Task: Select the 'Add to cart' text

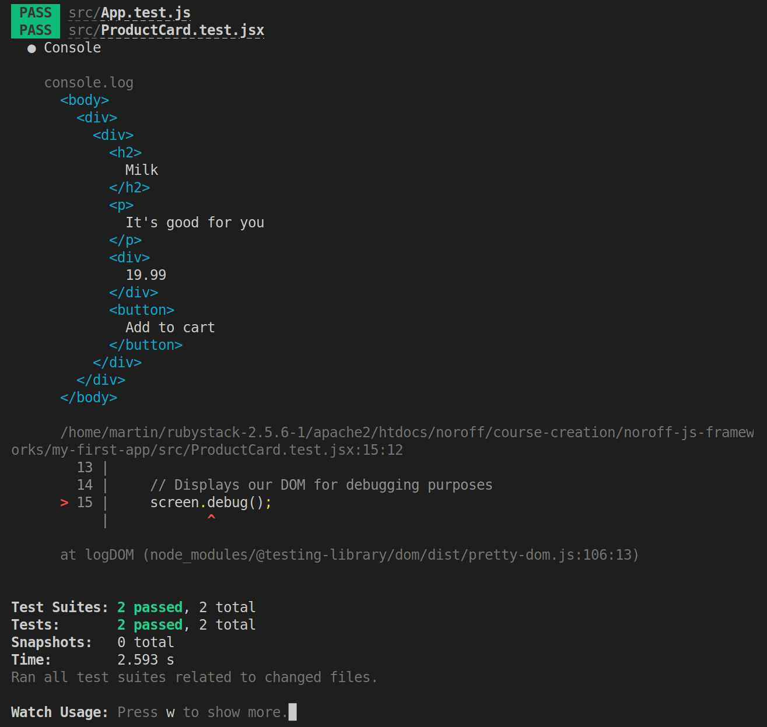Action: (170, 328)
